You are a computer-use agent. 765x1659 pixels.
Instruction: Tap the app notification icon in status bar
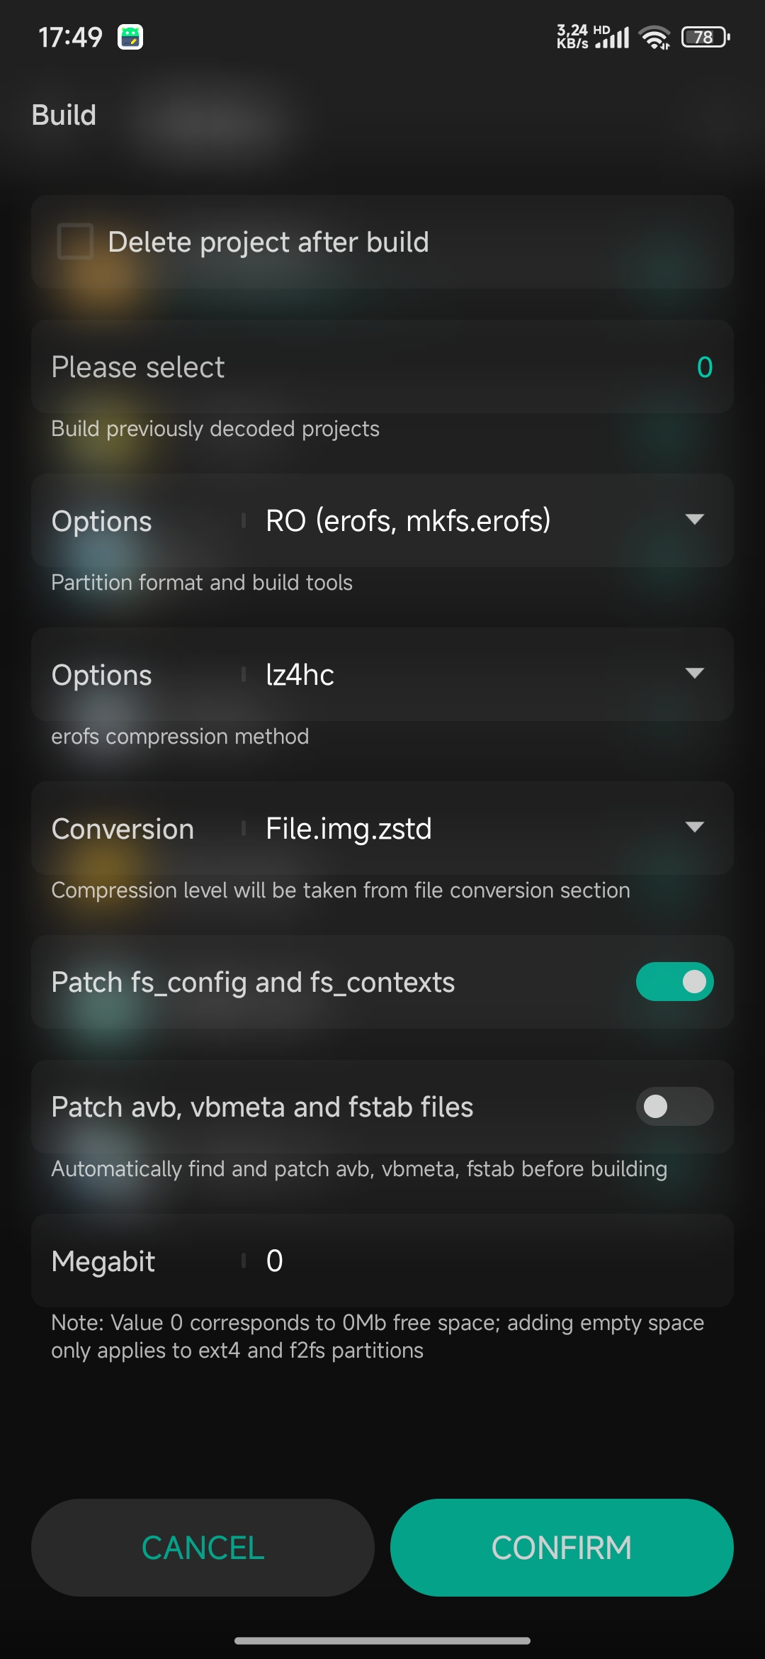(x=130, y=37)
